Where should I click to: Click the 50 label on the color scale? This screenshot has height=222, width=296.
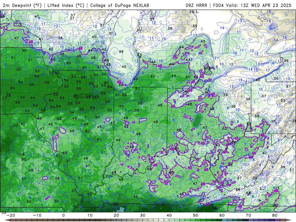coord(196,215)
